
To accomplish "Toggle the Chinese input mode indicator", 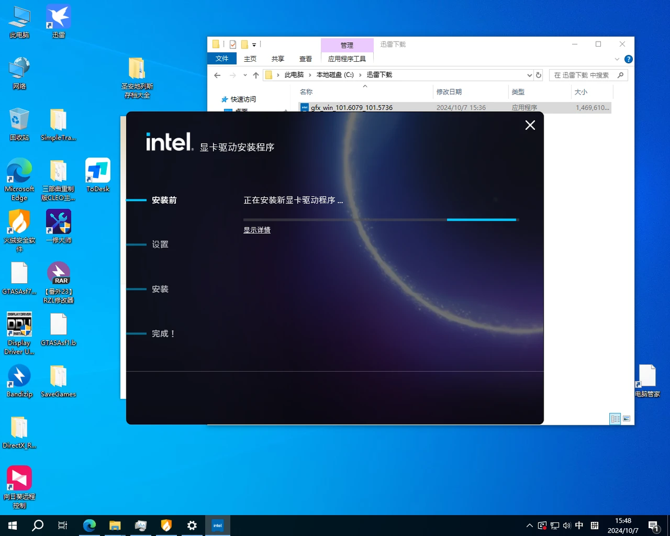I will [579, 525].
